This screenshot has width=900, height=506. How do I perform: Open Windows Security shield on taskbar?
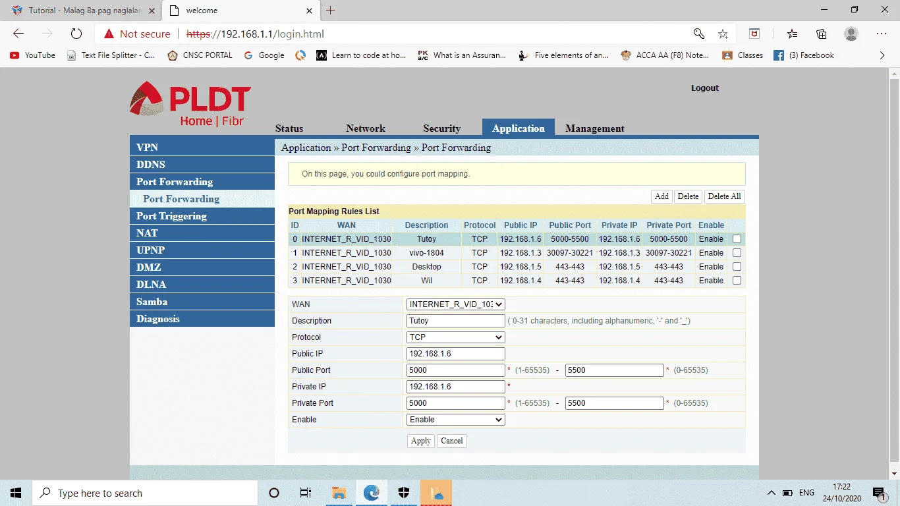pos(404,493)
